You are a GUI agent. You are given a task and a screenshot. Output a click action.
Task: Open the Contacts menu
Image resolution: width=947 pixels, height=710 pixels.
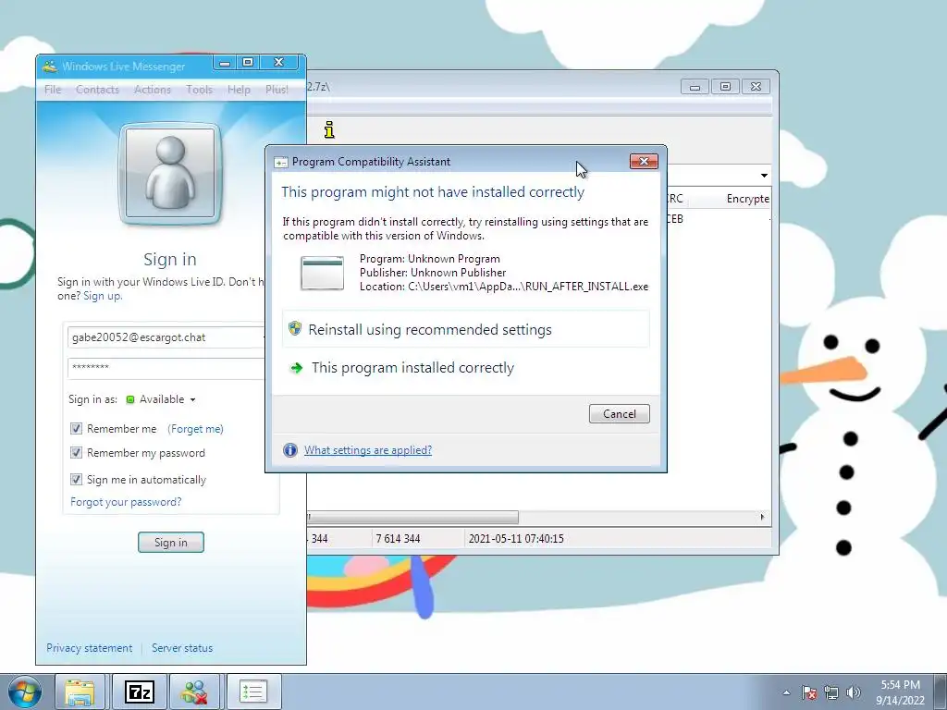[97, 90]
